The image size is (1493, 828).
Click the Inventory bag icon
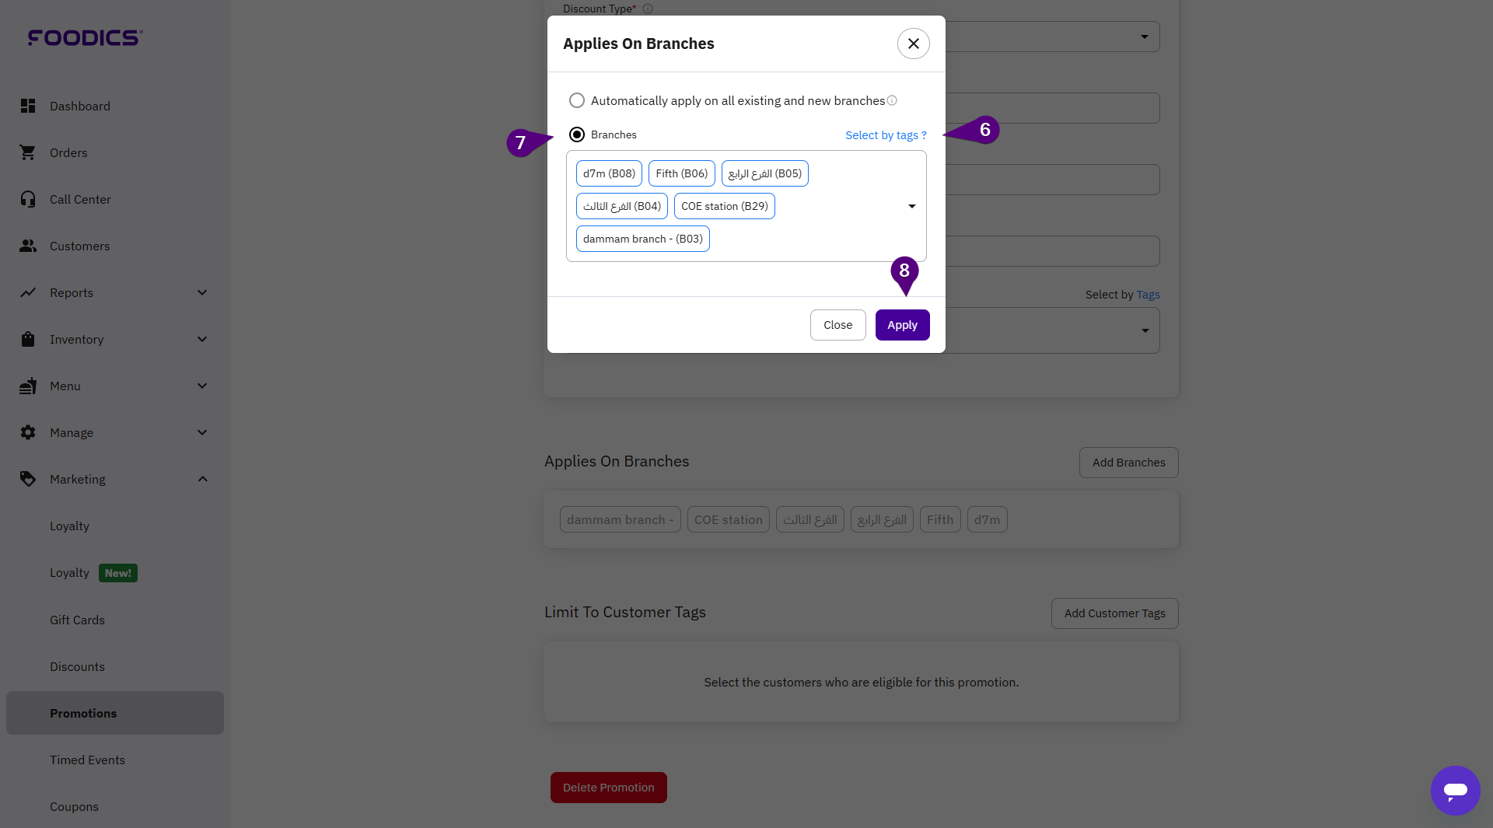click(x=28, y=339)
